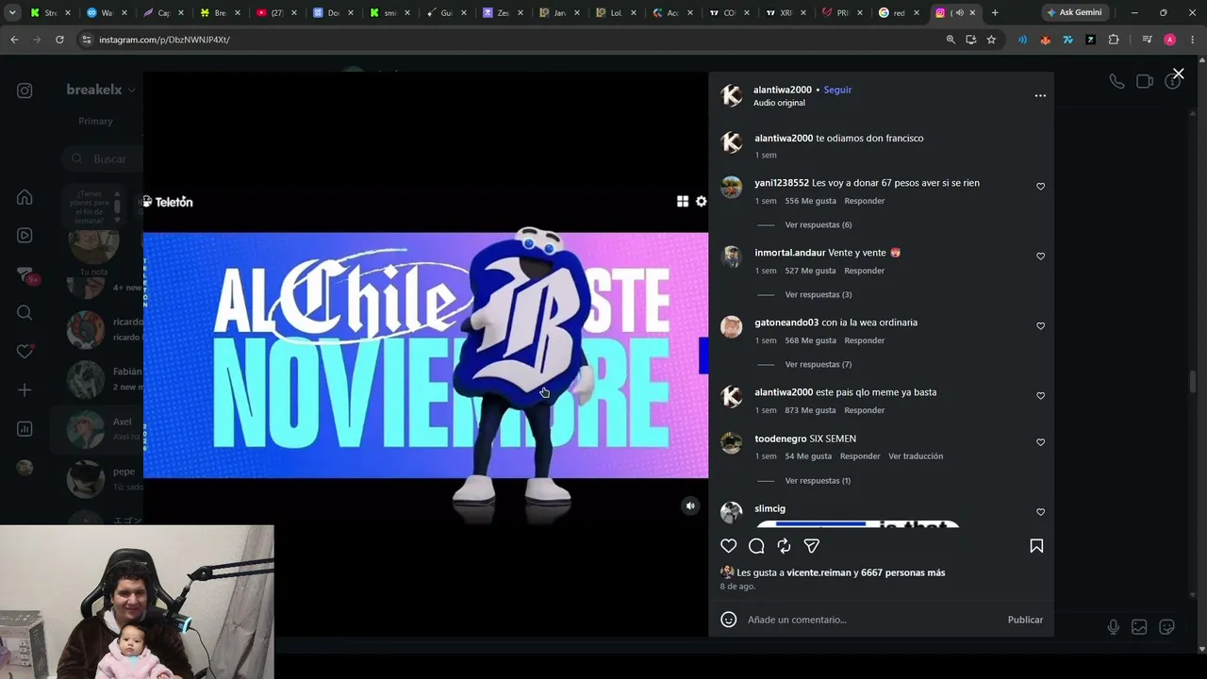
Task: Open Reels from the Instagram sidebar
Action: 25,236
